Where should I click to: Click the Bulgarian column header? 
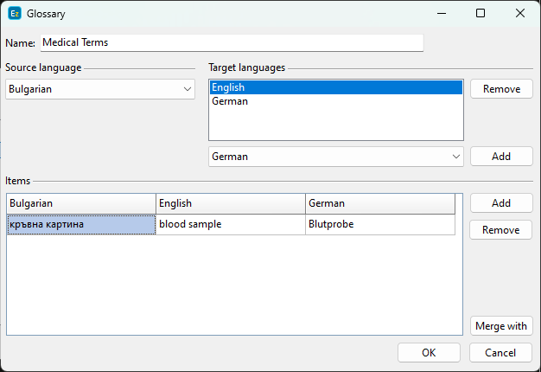tap(81, 203)
